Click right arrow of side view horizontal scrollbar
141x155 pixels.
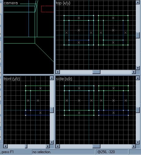point(134,146)
